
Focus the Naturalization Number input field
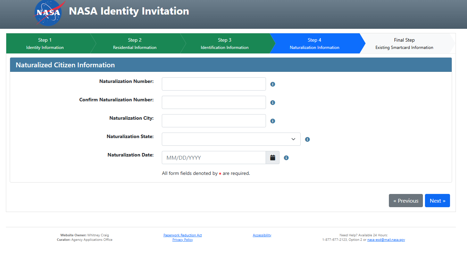point(214,84)
